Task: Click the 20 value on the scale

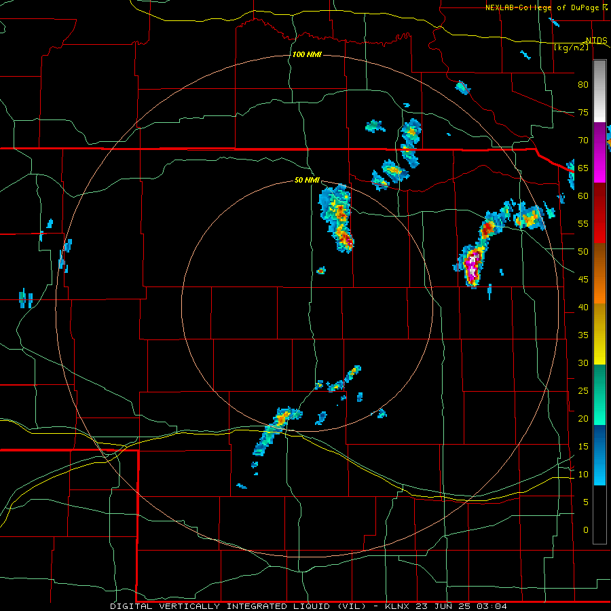Action: point(583,419)
